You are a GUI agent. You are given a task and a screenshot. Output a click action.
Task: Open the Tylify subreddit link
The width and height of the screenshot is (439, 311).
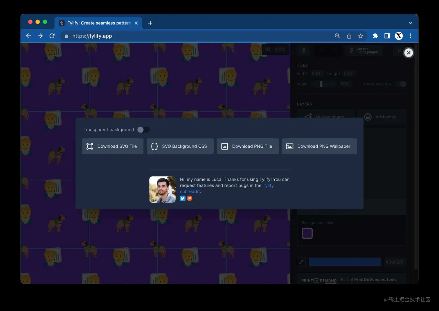(x=190, y=191)
